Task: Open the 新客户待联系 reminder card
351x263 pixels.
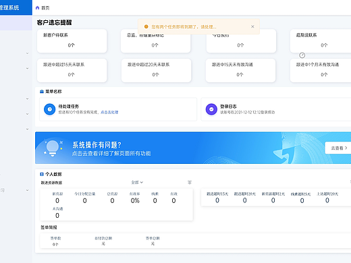Action: click(72, 41)
